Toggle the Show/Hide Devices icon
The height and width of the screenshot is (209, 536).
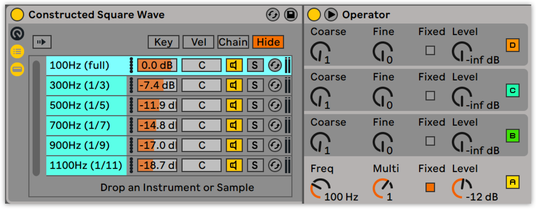coord(17,69)
